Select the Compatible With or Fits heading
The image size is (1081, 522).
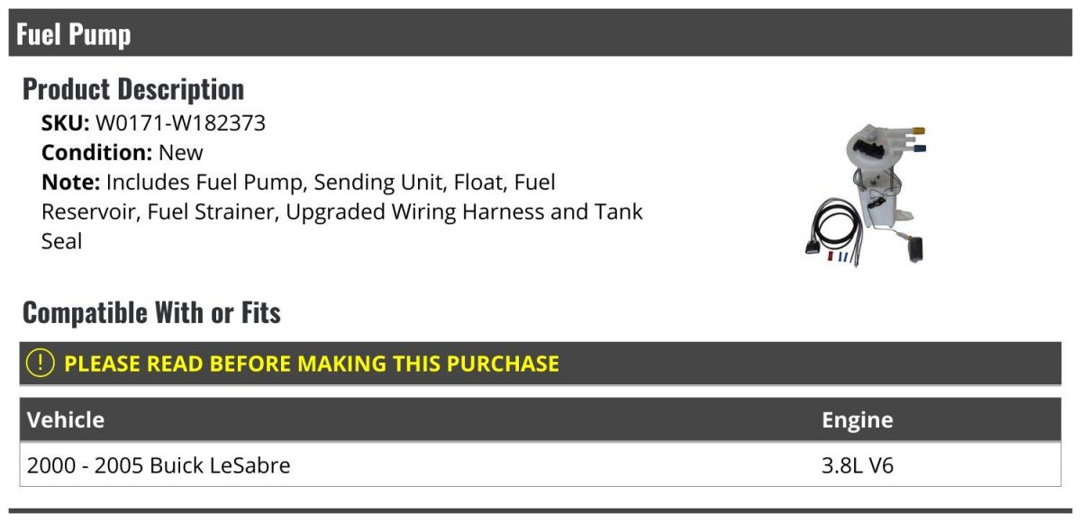pos(151,313)
